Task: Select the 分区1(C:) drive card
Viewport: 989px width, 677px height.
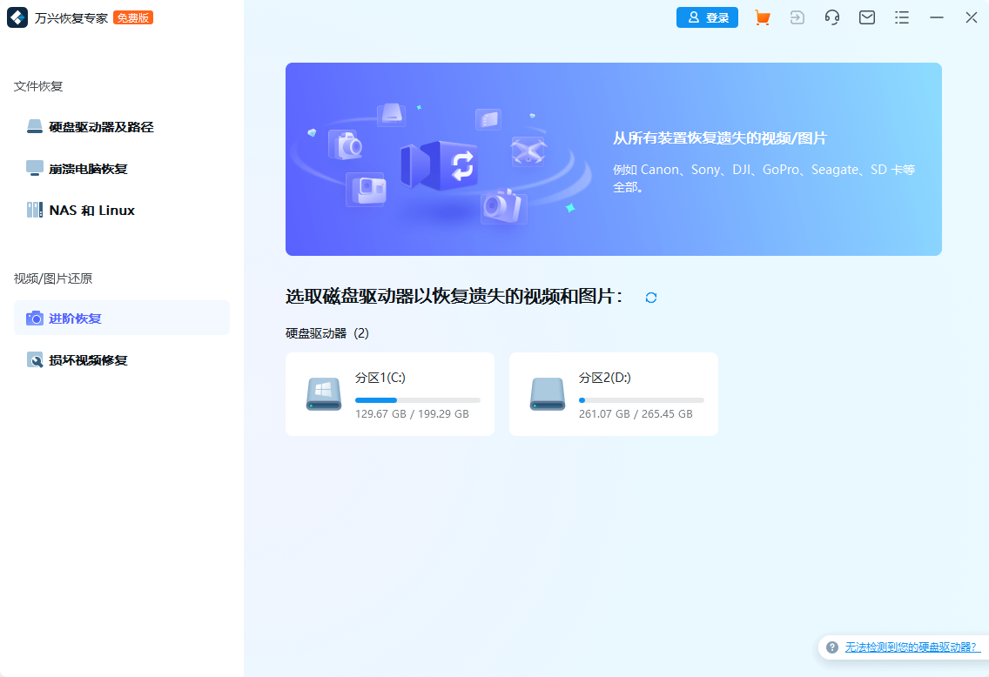Action: (x=390, y=394)
